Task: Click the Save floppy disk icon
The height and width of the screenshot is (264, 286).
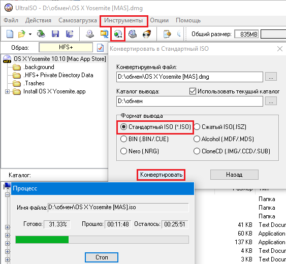Action: click(55, 34)
